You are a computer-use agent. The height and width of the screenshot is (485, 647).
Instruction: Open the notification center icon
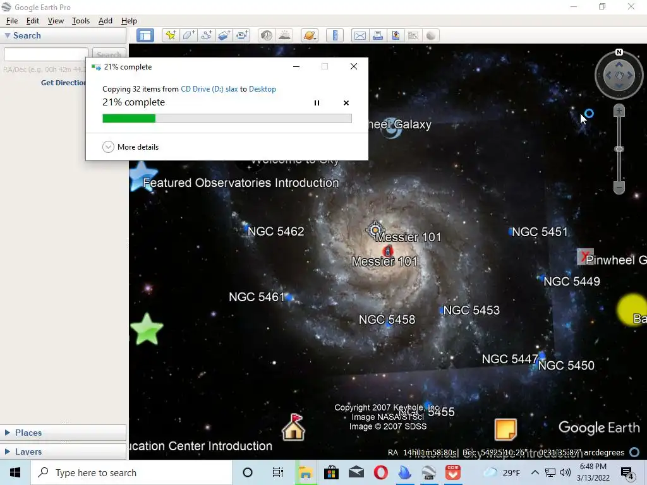(627, 473)
